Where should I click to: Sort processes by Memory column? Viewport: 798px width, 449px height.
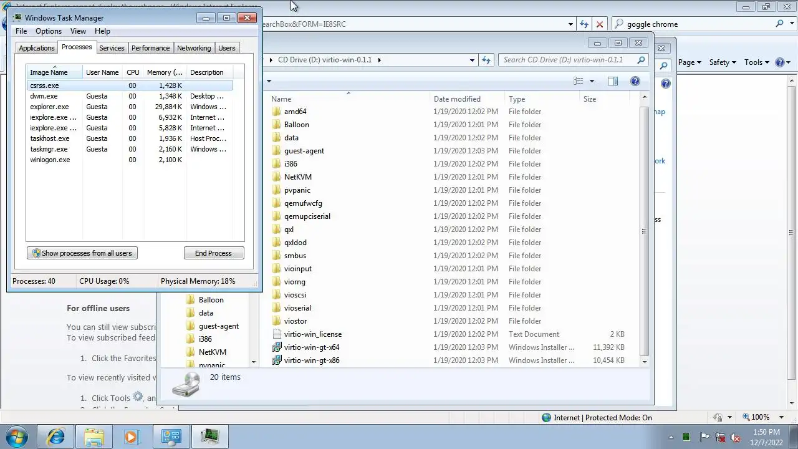[165, 72]
